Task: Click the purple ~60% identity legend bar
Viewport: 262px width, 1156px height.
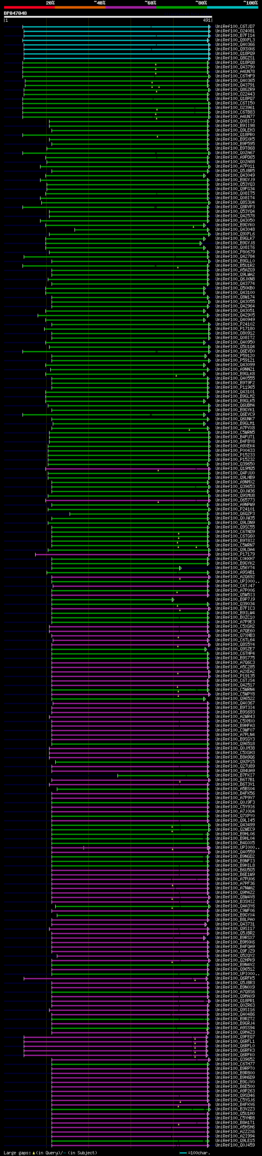Action: click(131, 7)
